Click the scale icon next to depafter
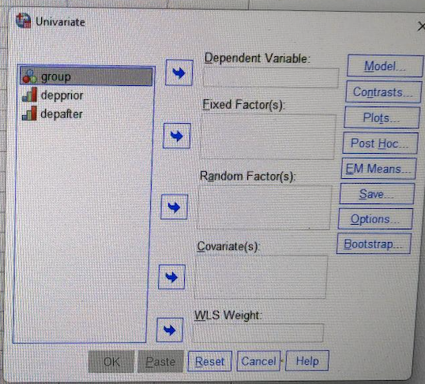This screenshot has height=384, width=425. coord(29,114)
